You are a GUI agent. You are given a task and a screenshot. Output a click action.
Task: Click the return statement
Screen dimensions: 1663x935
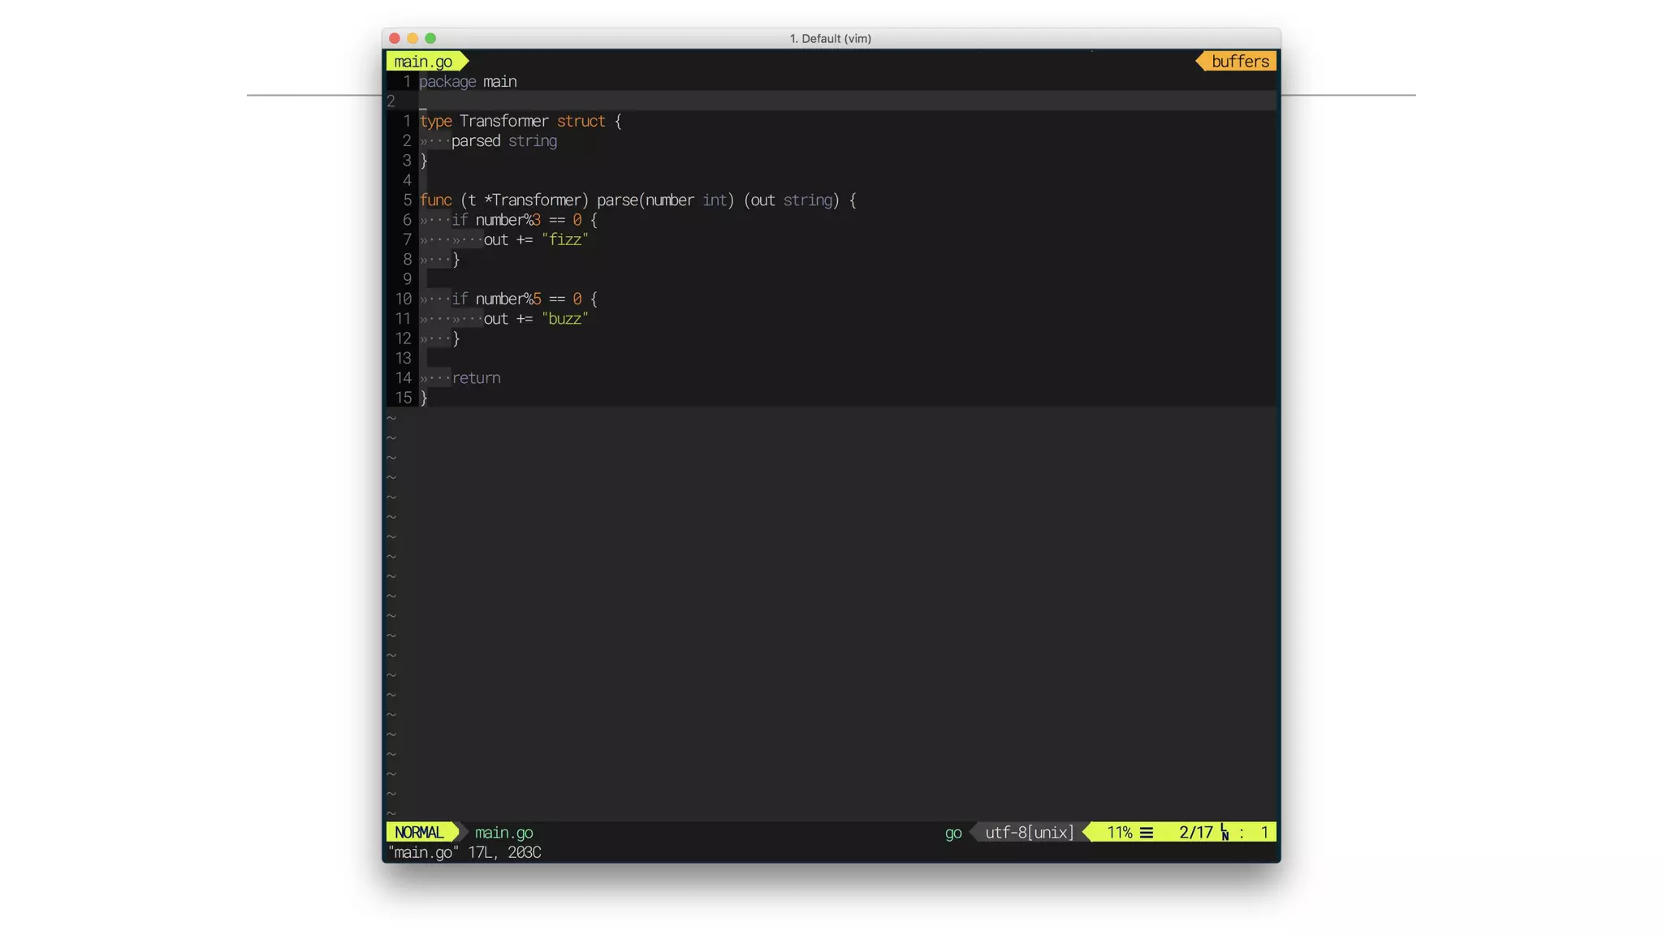(x=476, y=377)
